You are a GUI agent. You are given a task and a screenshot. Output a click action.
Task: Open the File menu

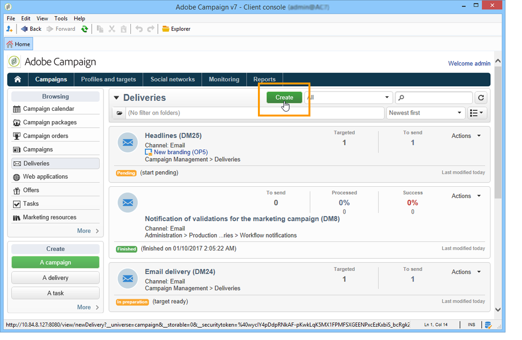point(11,18)
